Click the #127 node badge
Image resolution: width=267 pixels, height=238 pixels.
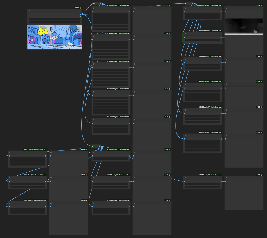coord(168,5)
